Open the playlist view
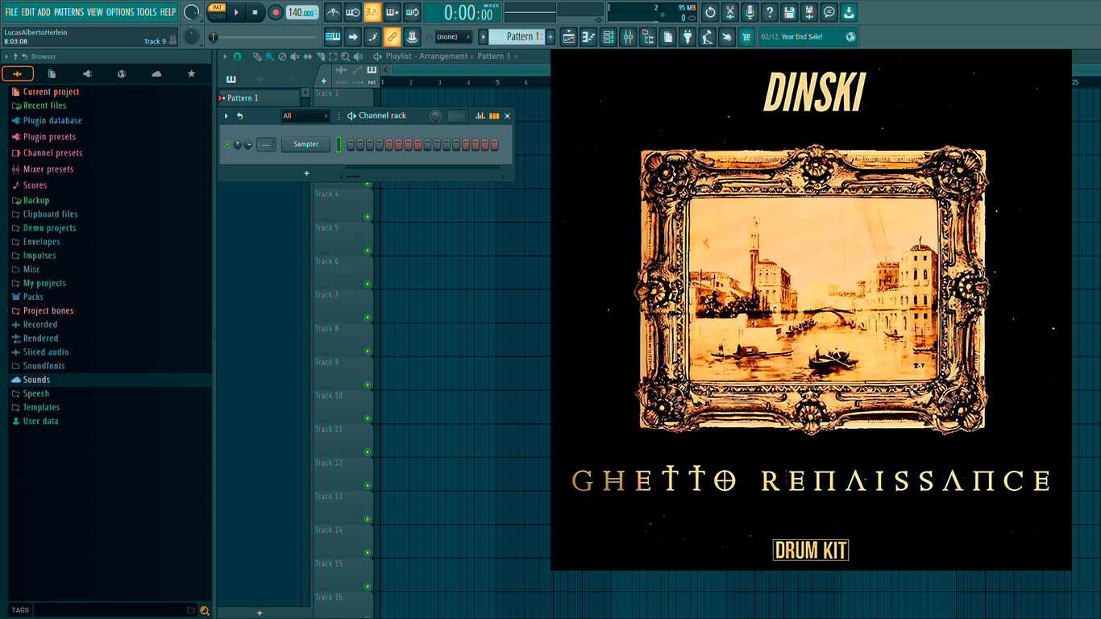The image size is (1101, 619). [569, 36]
